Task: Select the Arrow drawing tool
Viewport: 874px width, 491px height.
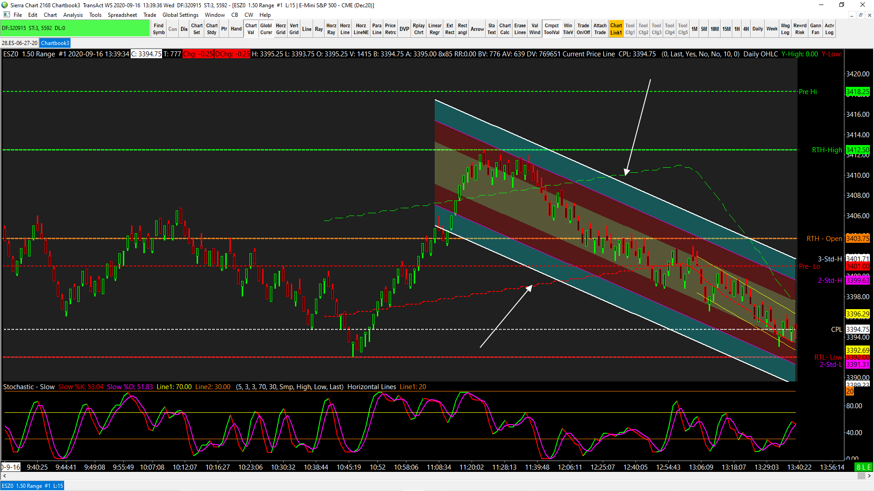Action: (477, 29)
